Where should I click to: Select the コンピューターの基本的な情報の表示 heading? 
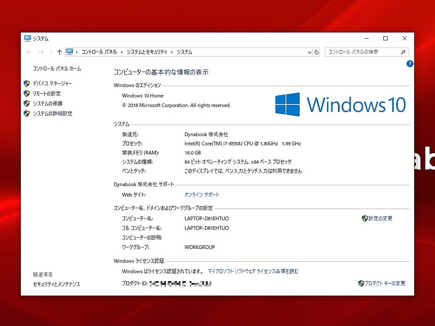click(161, 72)
